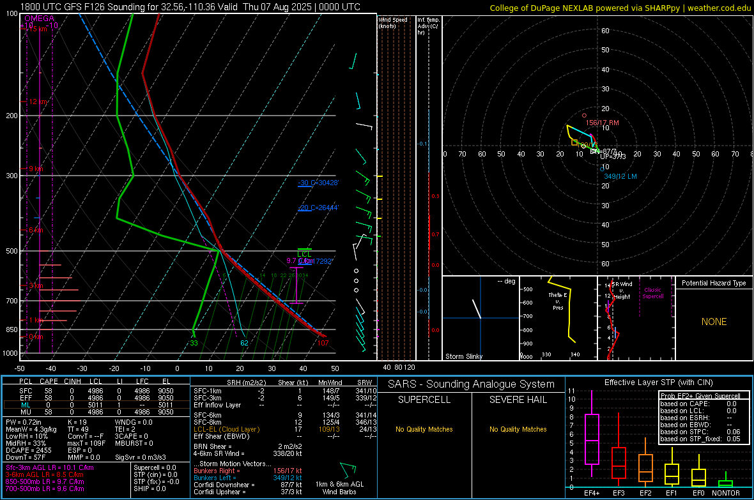This screenshot has height=500, width=754.
Task: Click the -20 C=26444' level label
Action: pyautogui.click(x=318, y=208)
